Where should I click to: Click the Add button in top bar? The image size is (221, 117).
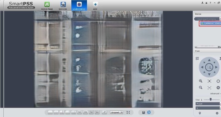(x=95, y=6)
